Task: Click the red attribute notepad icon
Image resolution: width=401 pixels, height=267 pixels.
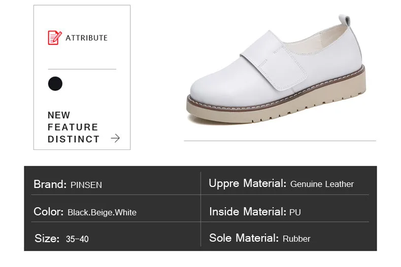Action: (55, 37)
